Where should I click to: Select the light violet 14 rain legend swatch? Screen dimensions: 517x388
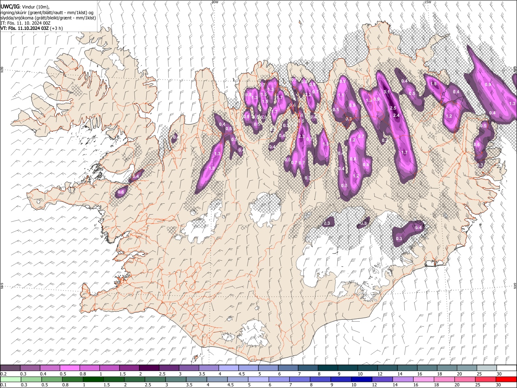[402, 379]
